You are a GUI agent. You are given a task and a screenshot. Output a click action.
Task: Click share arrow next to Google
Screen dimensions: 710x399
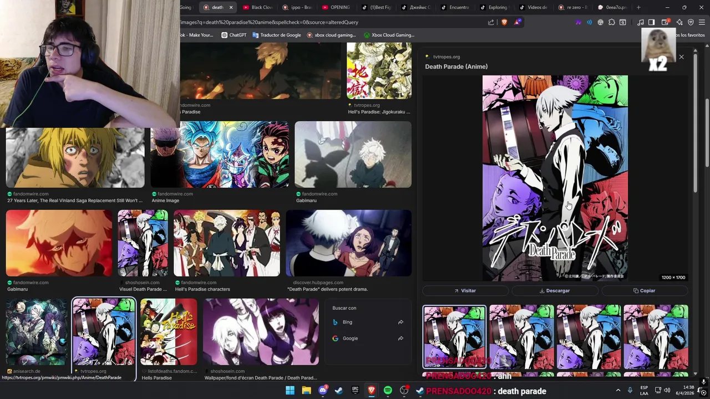click(400, 338)
